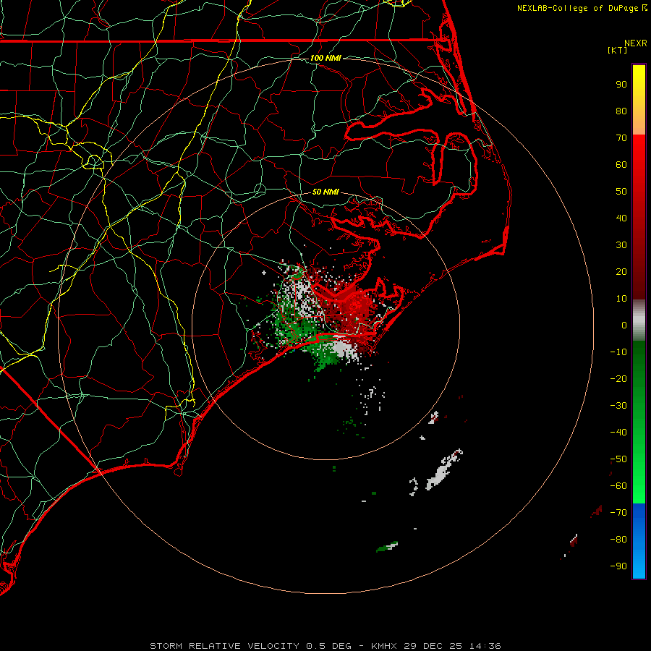Click the 80 value on velocity scale
The width and height of the screenshot is (651, 651).
tap(621, 111)
